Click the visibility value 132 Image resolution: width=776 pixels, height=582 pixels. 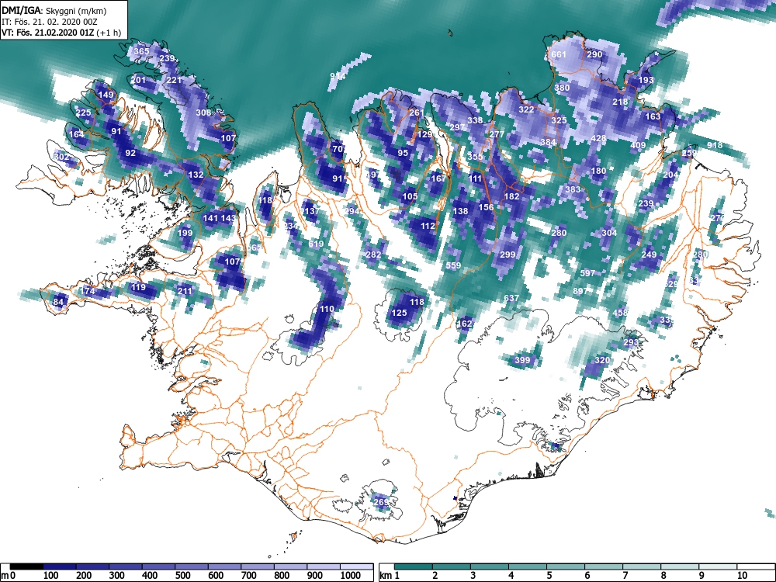(x=196, y=175)
